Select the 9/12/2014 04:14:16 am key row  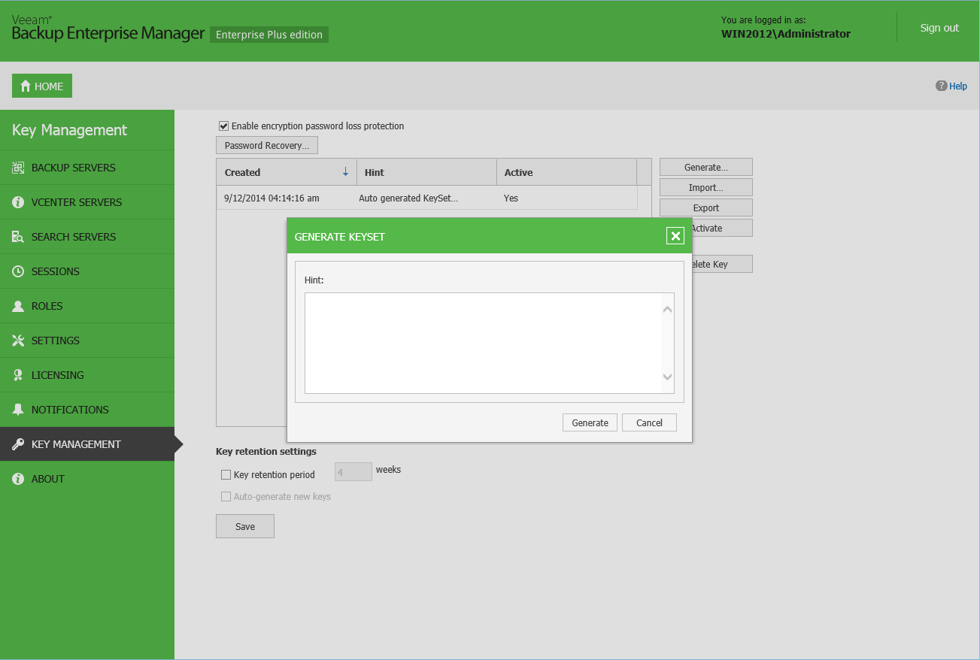coord(427,198)
